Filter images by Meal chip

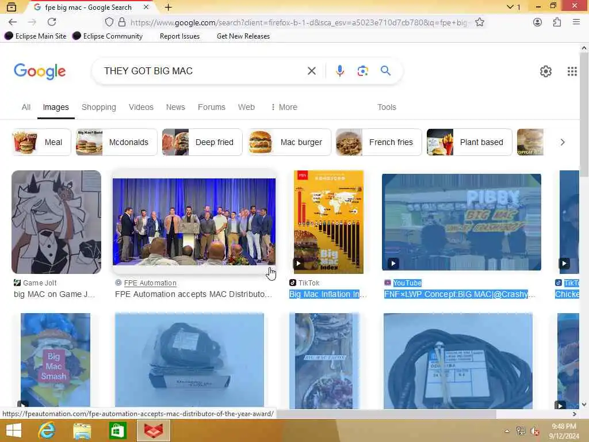[x=41, y=142]
